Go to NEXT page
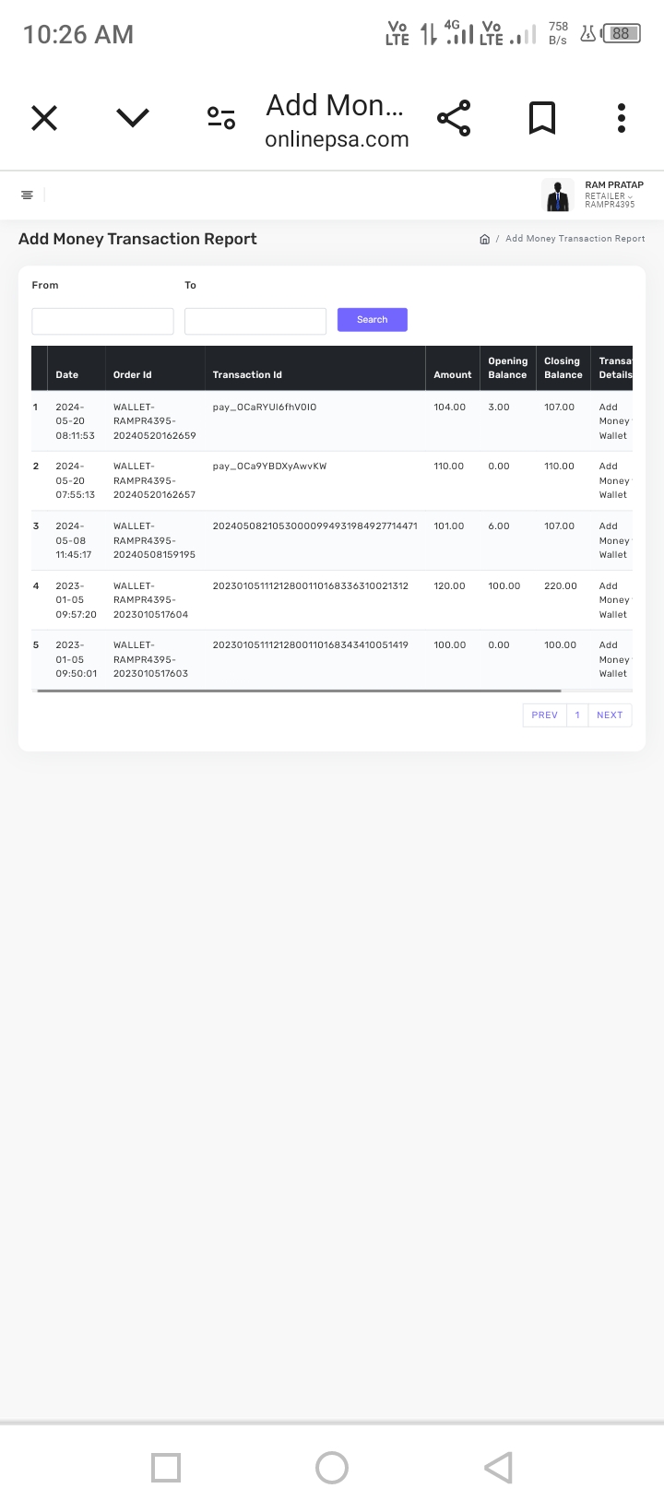 pos(610,715)
